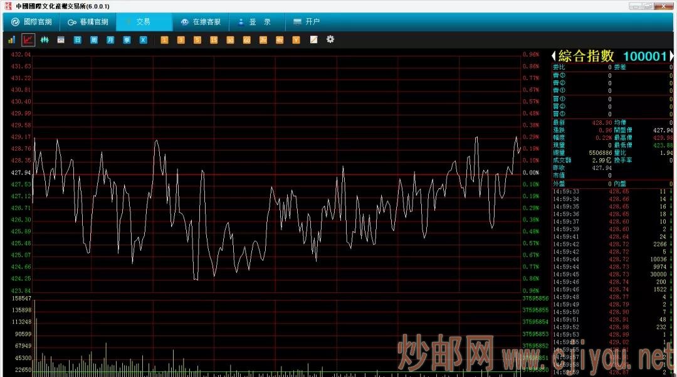
Task: Click the calendar icon in chart toolbar
Action: point(61,40)
